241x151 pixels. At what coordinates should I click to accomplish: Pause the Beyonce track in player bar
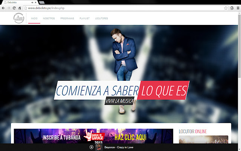[x=92, y=147]
